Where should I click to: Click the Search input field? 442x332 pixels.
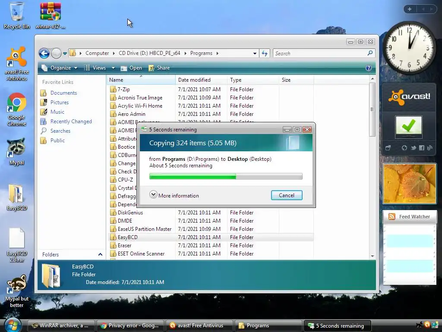pos(320,53)
